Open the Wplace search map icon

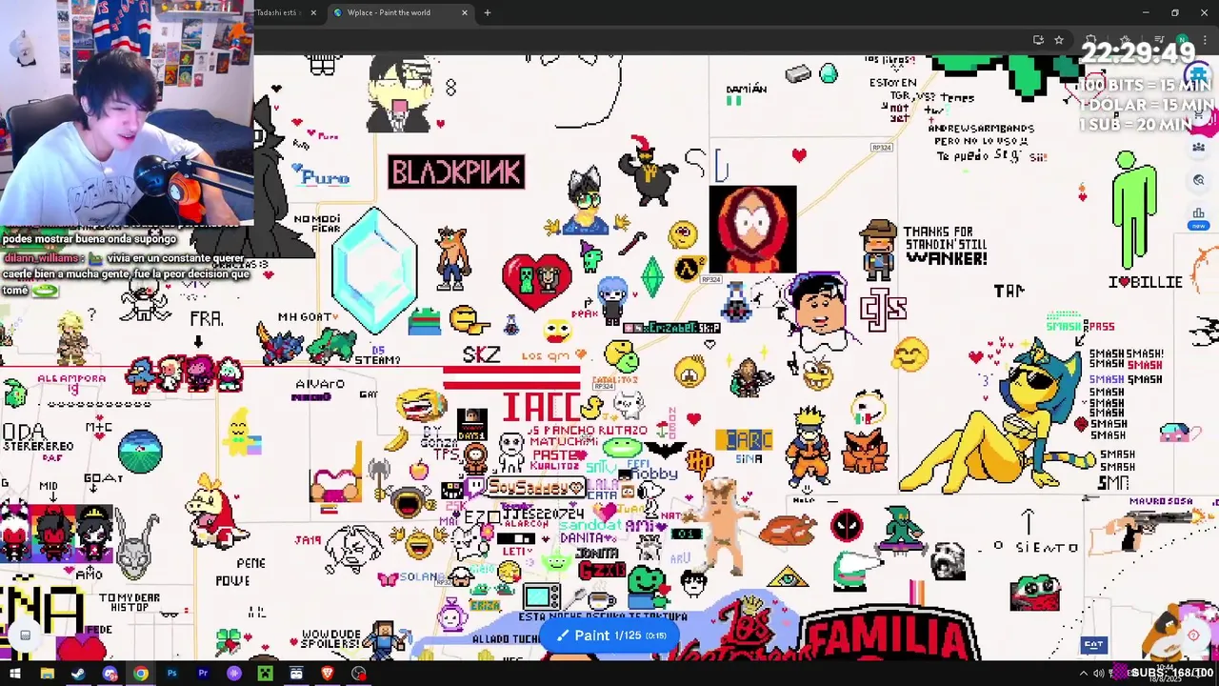1198,180
